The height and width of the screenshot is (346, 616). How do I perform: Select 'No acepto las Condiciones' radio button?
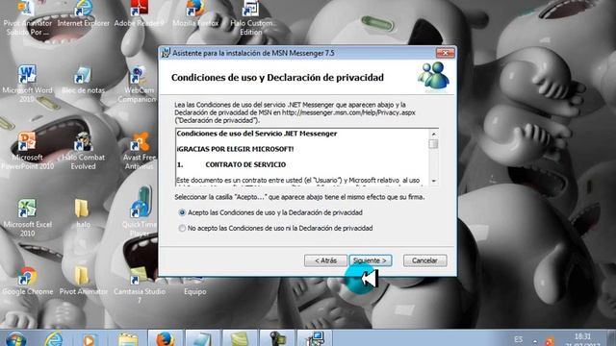click(182, 228)
